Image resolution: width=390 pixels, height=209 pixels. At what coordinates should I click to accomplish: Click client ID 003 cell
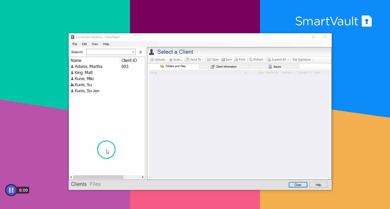click(x=125, y=66)
